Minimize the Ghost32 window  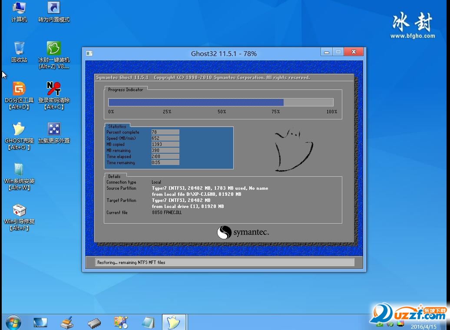(x=327, y=52)
